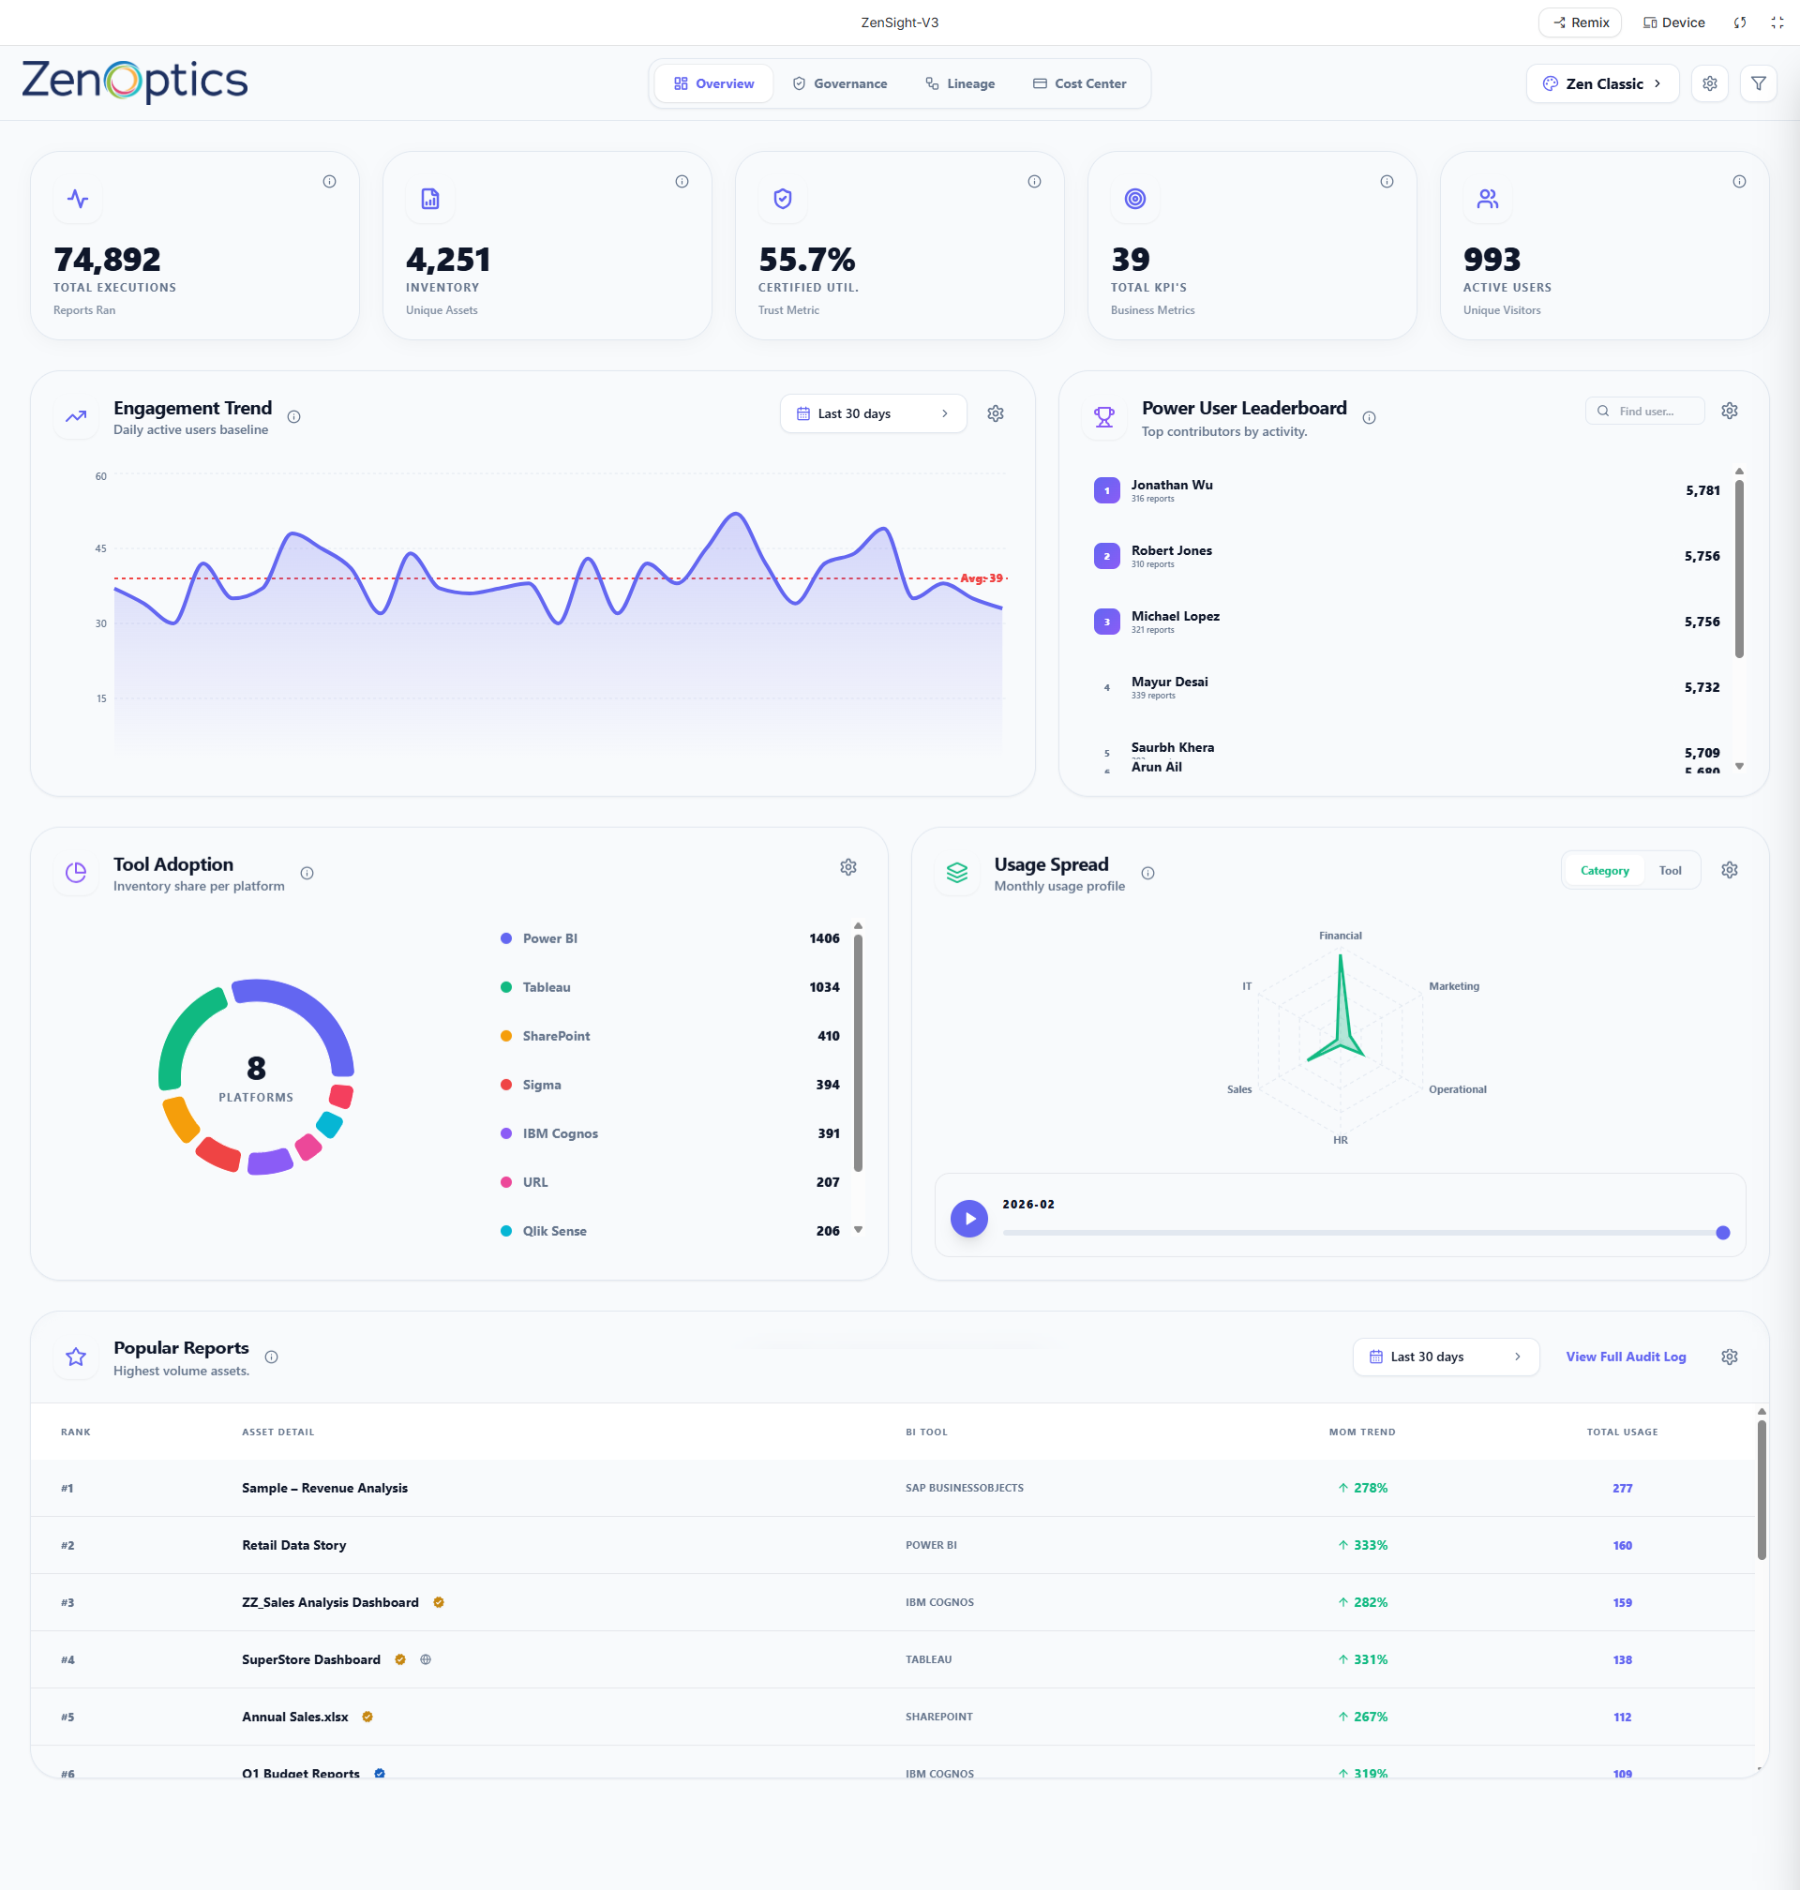Click the filter funnel icon
This screenshot has width=1800, height=1890.
pyautogui.click(x=1758, y=83)
